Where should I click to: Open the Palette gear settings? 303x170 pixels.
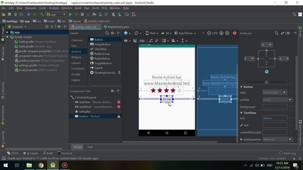(x=113, y=33)
